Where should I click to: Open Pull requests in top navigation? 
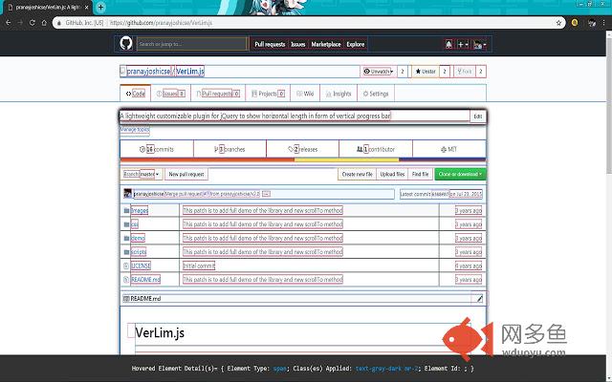tap(270, 45)
